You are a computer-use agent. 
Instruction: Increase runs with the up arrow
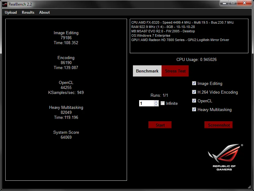point(156,102)
